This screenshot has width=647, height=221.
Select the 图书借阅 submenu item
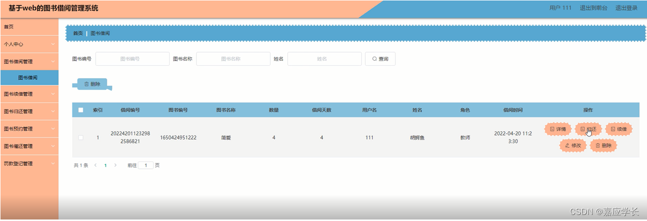(29, 78)
